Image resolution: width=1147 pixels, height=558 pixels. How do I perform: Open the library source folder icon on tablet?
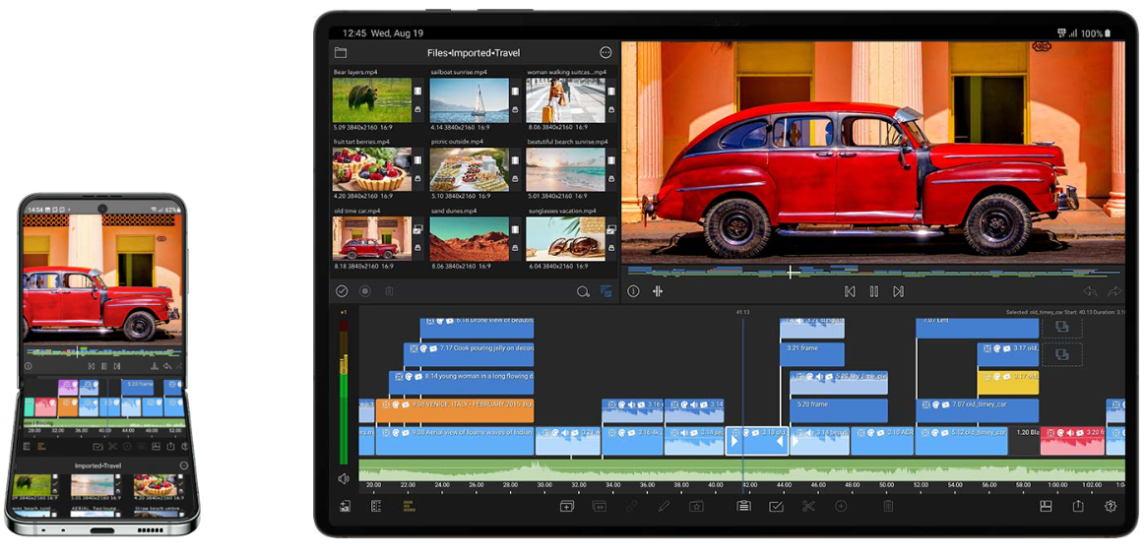(x=340, y=53)
